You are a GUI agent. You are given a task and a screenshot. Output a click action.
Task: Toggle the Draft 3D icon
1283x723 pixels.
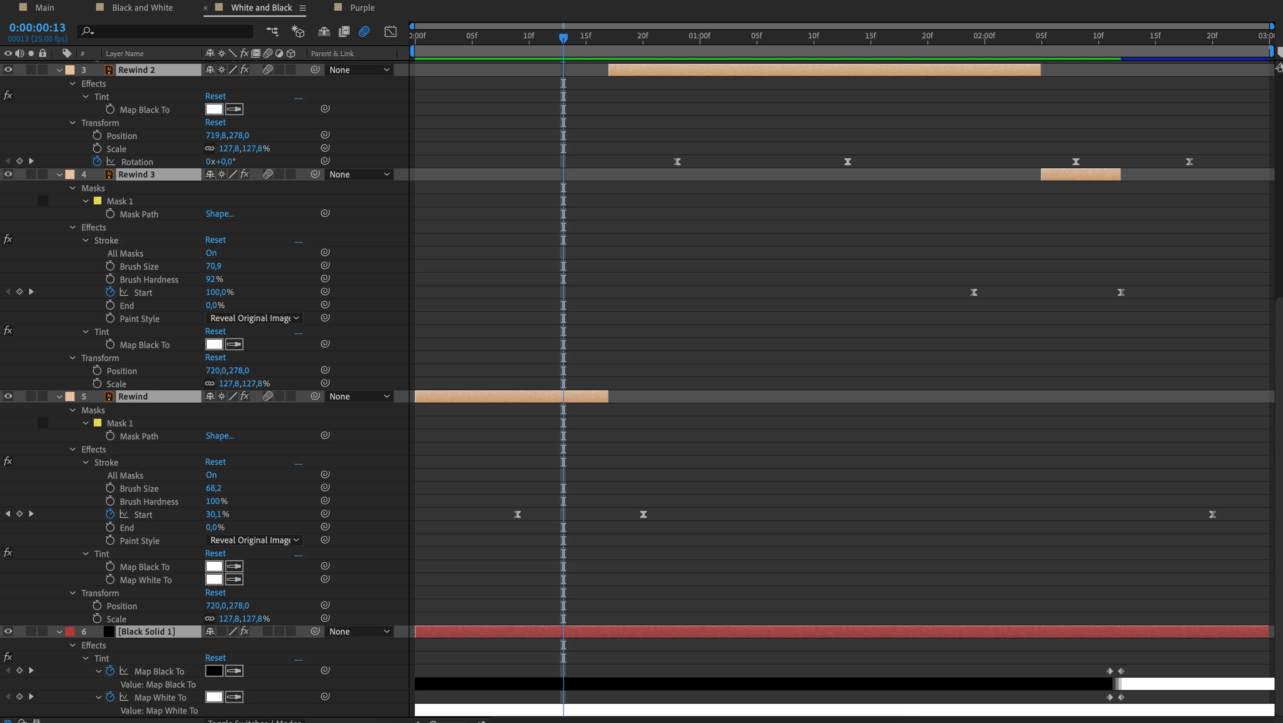[x=298, y=32]
